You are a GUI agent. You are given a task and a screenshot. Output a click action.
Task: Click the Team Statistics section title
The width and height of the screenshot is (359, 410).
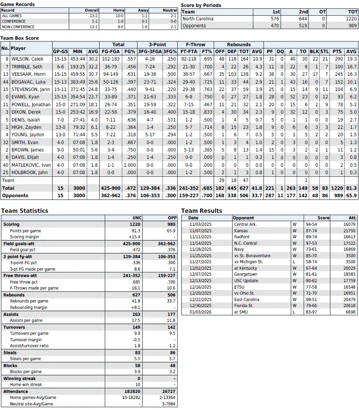tap(24, 211)
